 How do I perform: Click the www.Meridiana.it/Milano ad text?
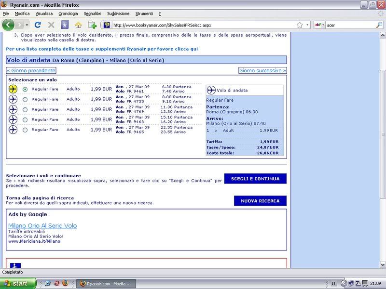pos(34,241)
